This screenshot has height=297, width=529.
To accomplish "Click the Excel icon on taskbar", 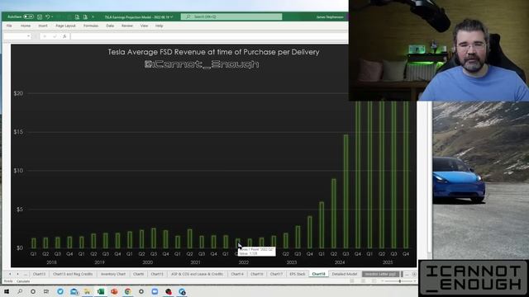I will coord(101,291).
